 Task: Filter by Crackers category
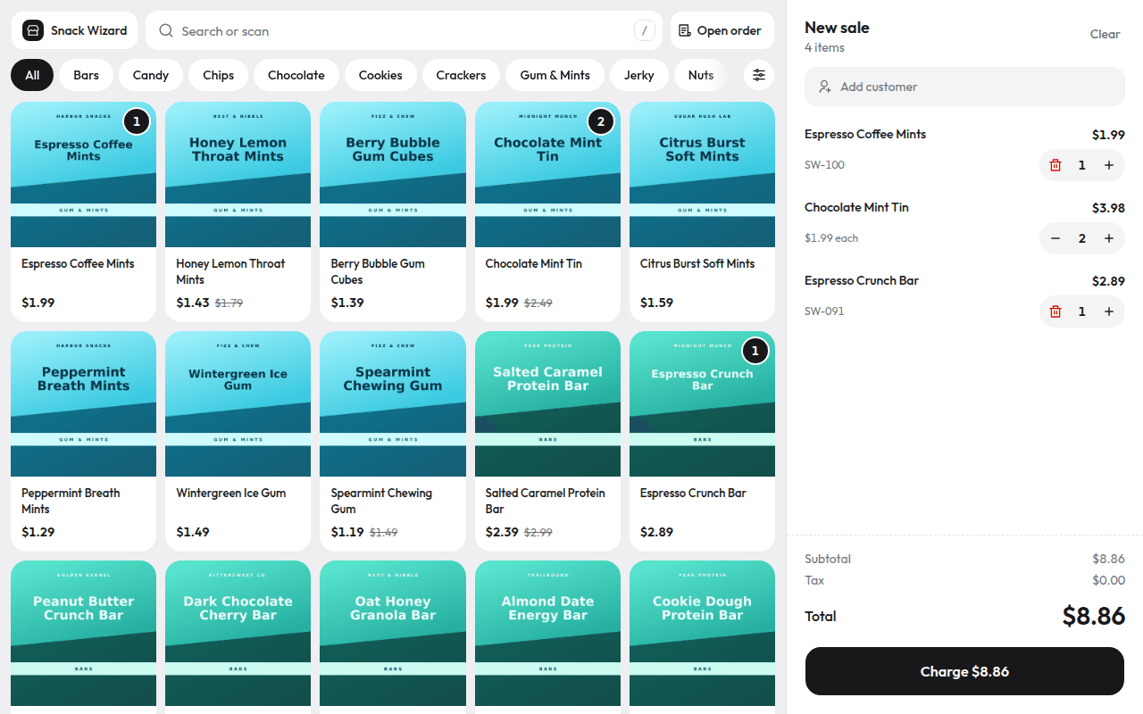click(x=461, y=75)
